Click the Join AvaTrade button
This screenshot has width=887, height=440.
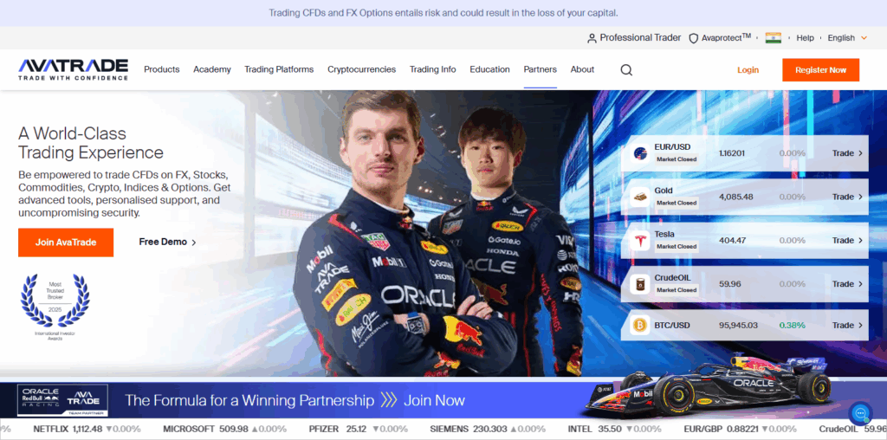coord(66,243)
